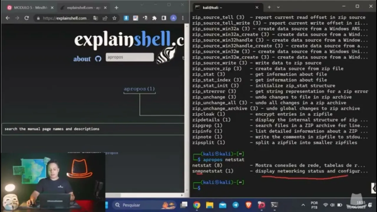Open a new Chrome tab
This screenshot has width=377, height=212.
click(x=117, y=8)
